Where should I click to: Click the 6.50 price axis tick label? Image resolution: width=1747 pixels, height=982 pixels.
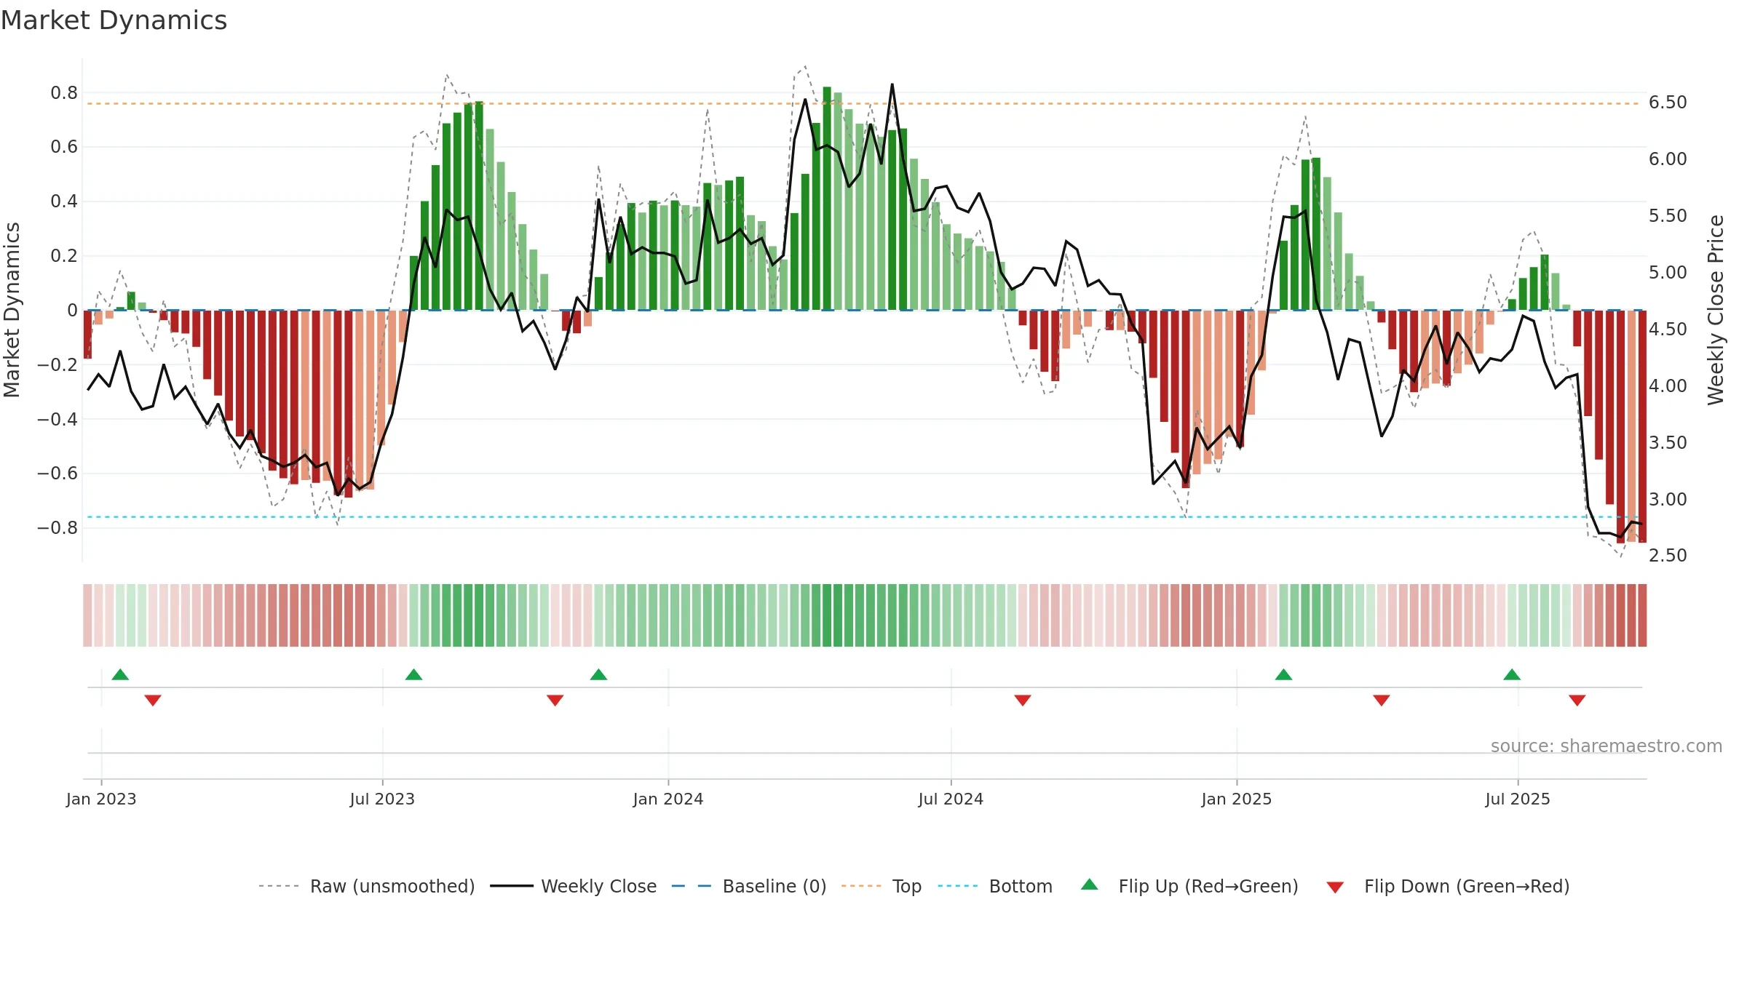pos(1668,103)
